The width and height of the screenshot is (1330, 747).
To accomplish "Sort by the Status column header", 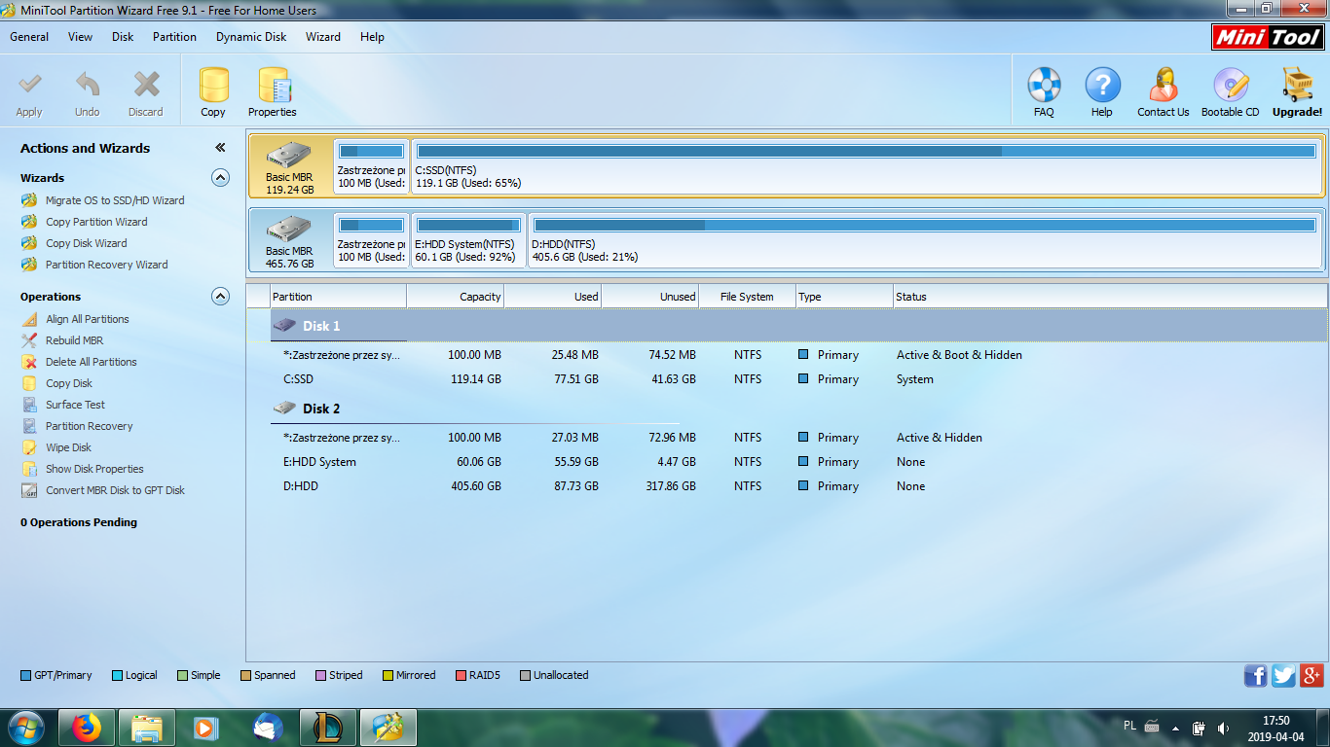I will tap(1110, 297).
